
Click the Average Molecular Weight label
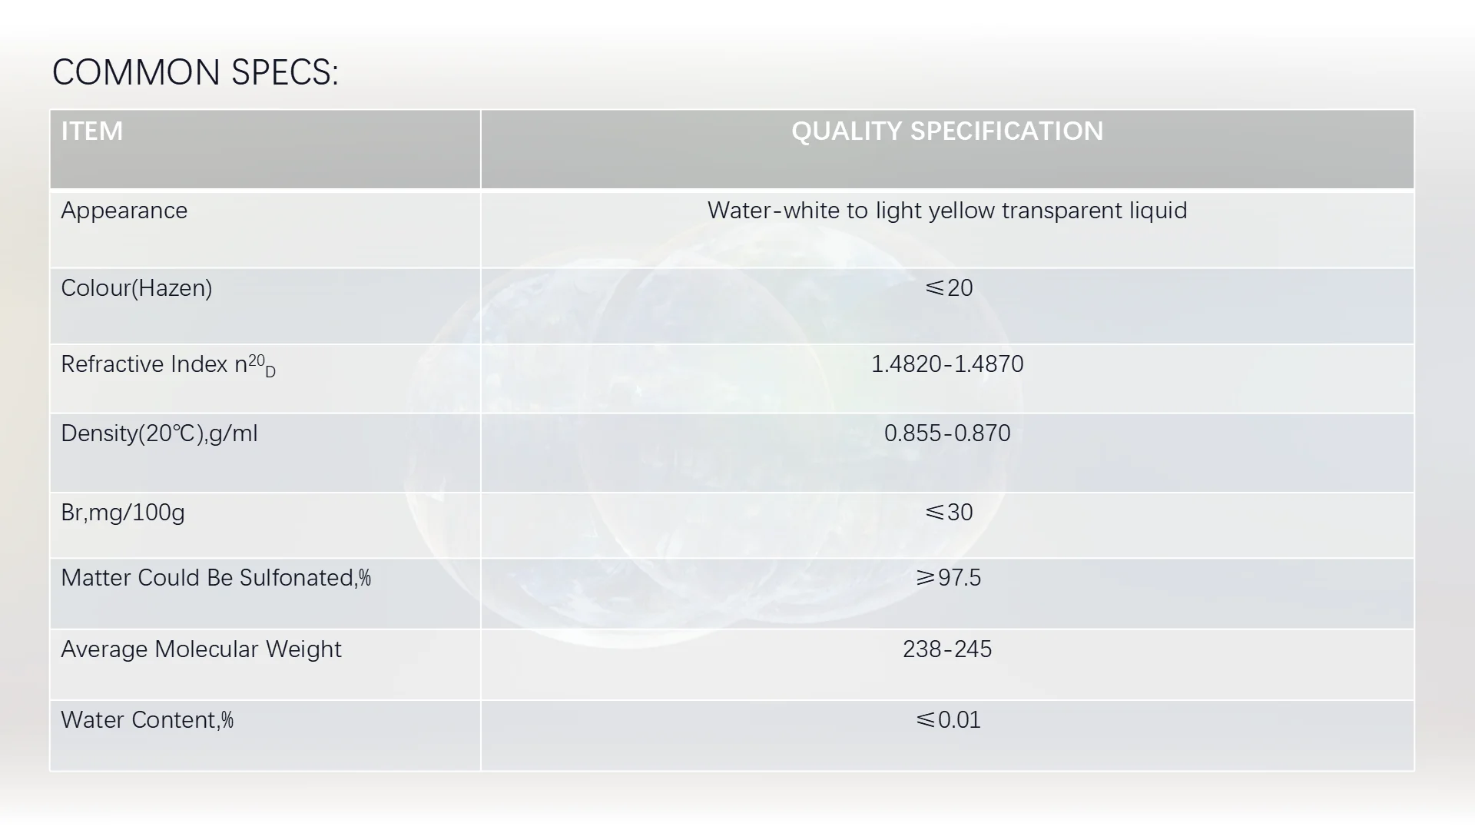point(201,649)
